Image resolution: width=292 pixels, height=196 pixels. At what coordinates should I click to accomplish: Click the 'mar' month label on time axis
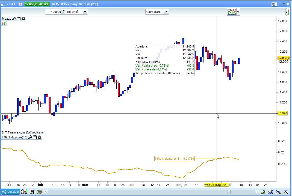(x=85, y=185)
